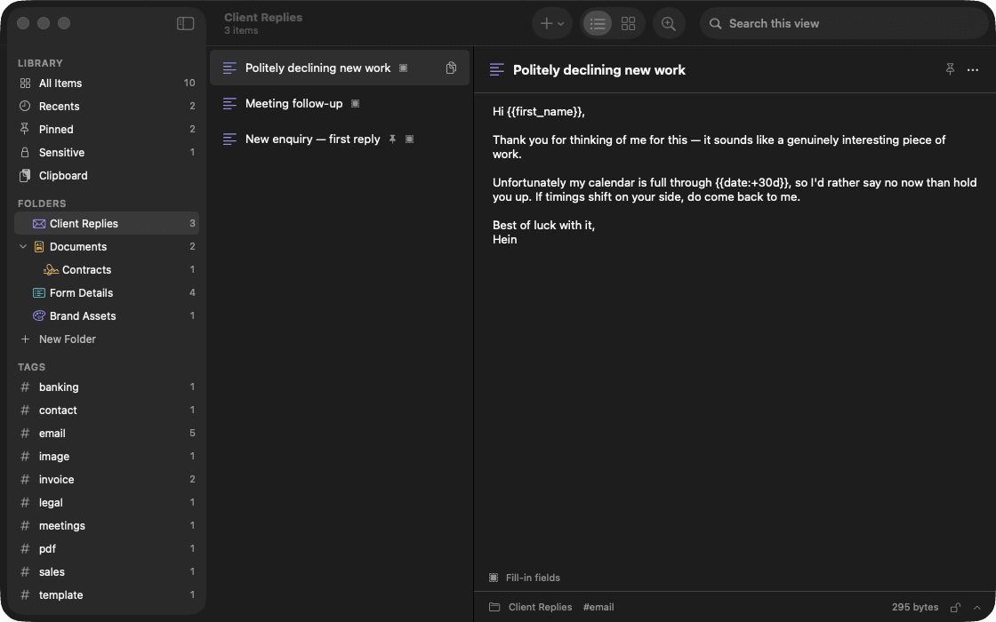Open the Contracts subfolder
Screen dimensions: 996x622
107,270
